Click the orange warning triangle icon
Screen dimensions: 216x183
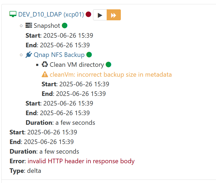[x=45, y=74]
